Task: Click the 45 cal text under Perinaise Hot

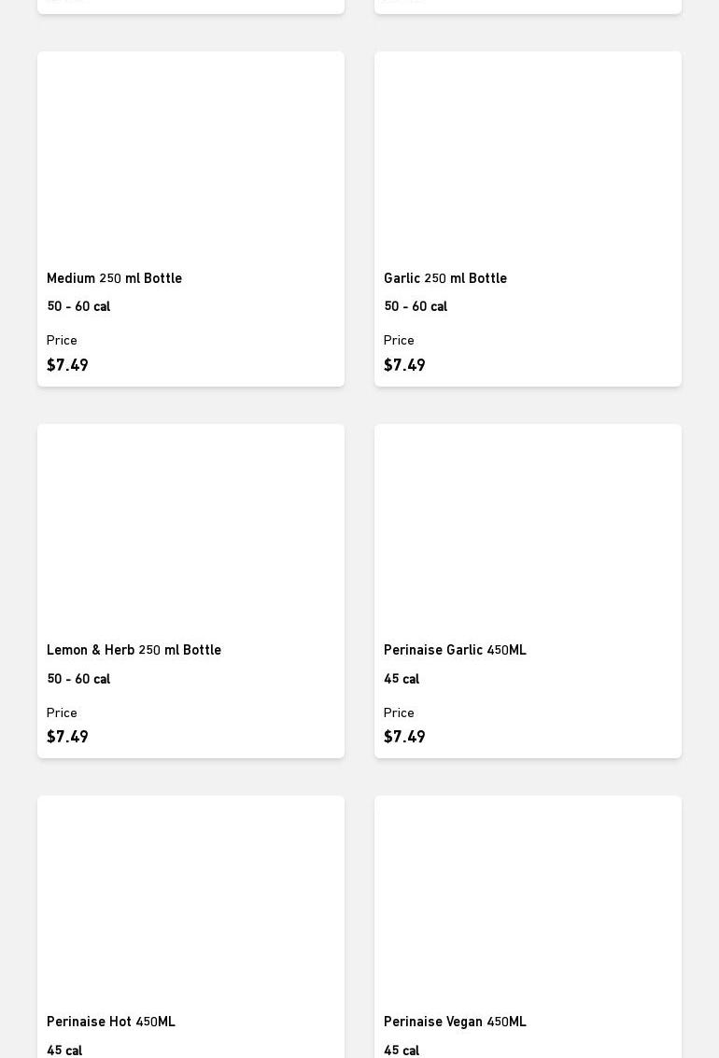Action: [64, 1051]
